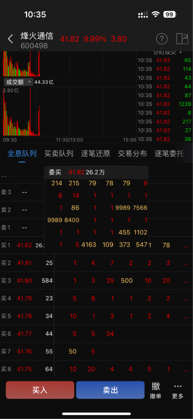Select the 买1 price 41.82

[24, 245]
